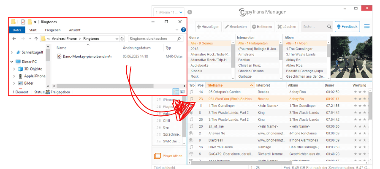
Task: Go up one folder with the up arrow
Action: click(36, 38)
